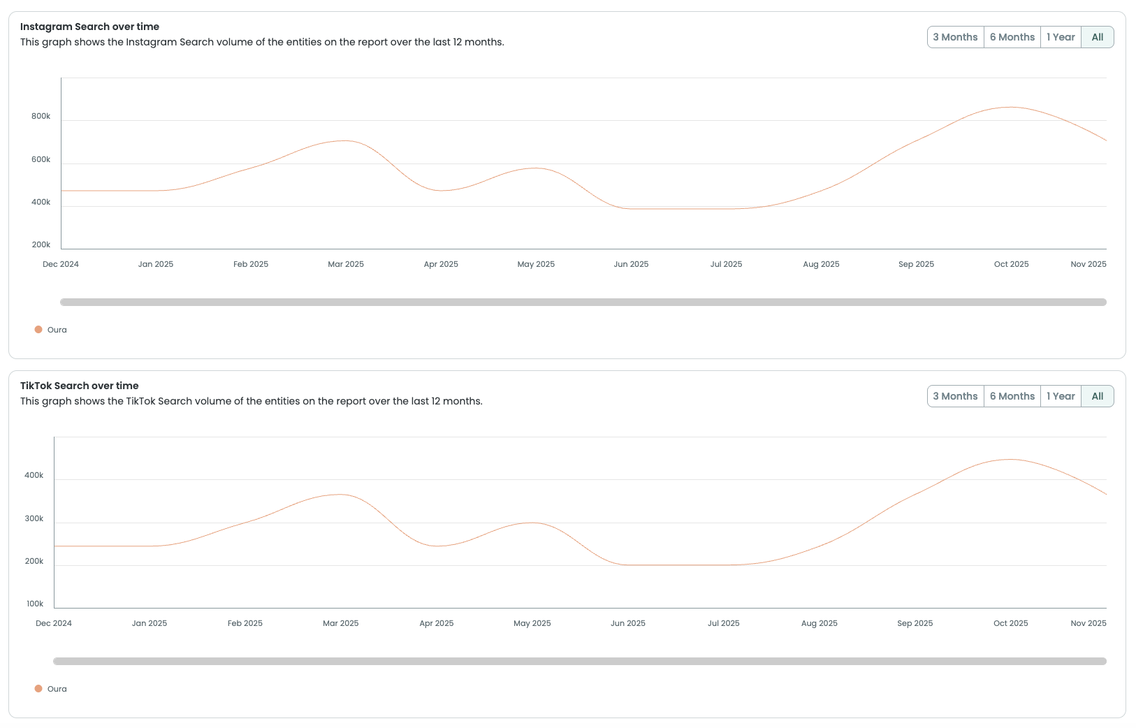The height and width of the screenshot is (728, 1136).
Task: Select "6 Months" on TikTok Search chart
Action: (1012, 395)
